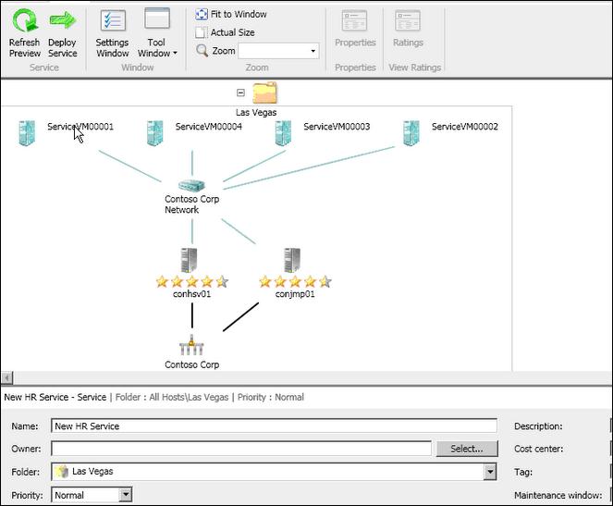Click the Ratings ribbon button
Image resolution: width=613 pixels, height=506 pixels.
[408, 29]
